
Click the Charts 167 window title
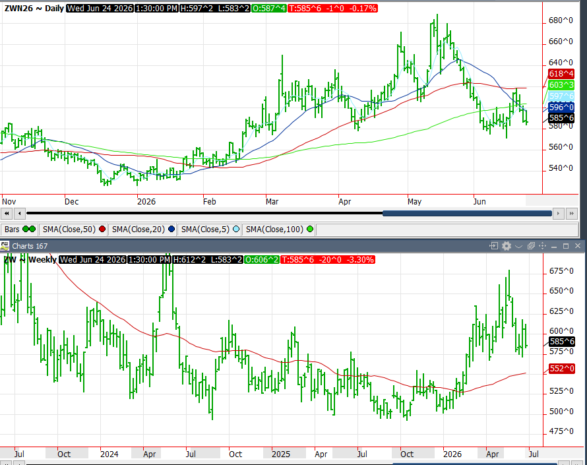[30, 246]
